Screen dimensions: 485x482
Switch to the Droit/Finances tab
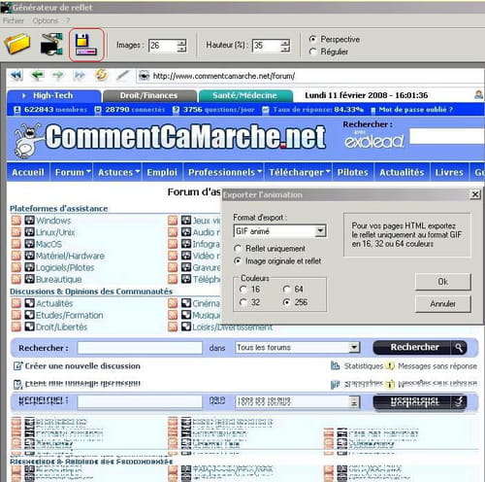[x=149, y=95]
